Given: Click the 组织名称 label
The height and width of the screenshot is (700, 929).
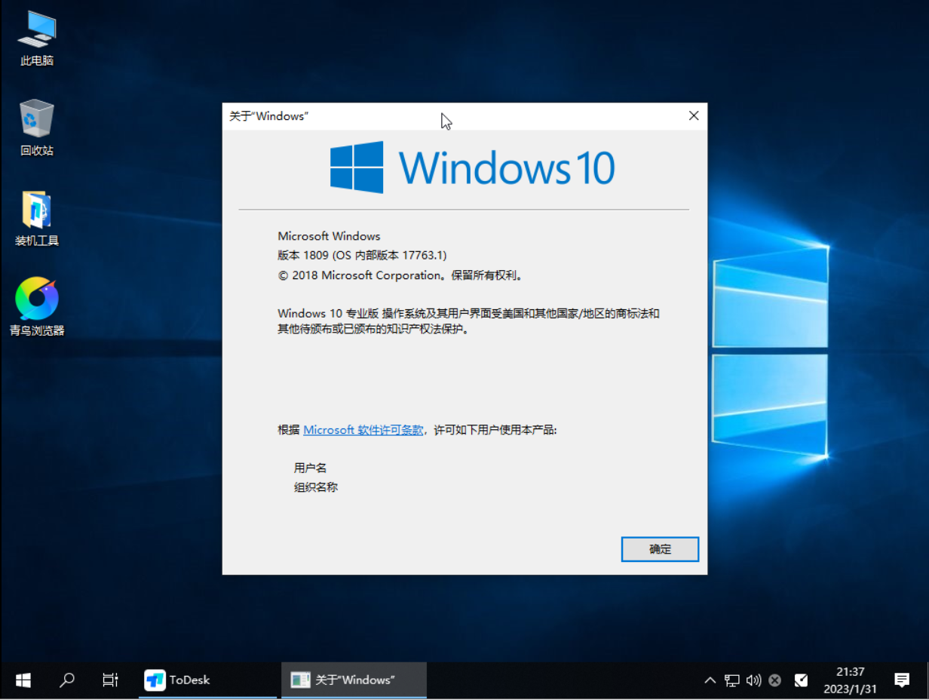Looking at the screenshot, I should (x=316, y=487).
